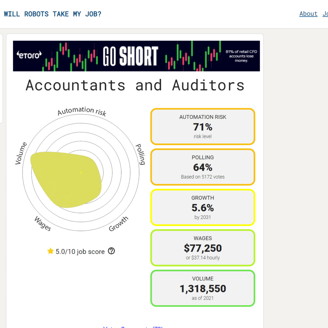Click the 'risk level' caption
Image resolution: width=328 pixels, height=328 pixels.
[203, 136]
